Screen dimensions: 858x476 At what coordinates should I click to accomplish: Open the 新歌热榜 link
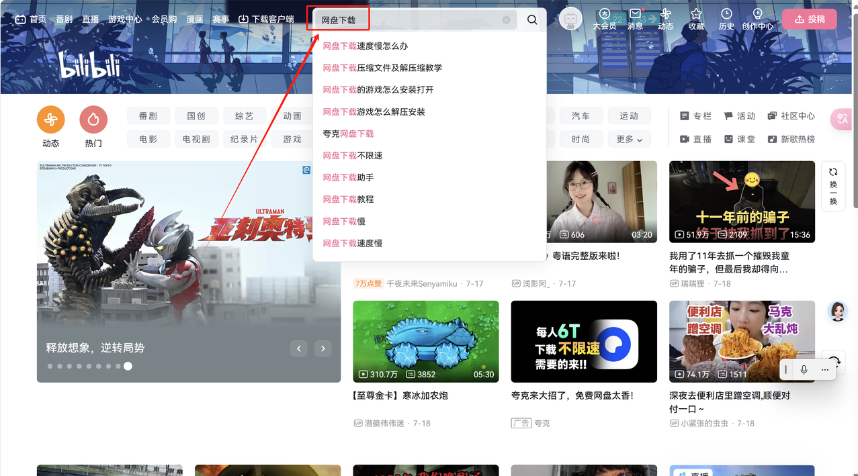[x=791, y=139]
